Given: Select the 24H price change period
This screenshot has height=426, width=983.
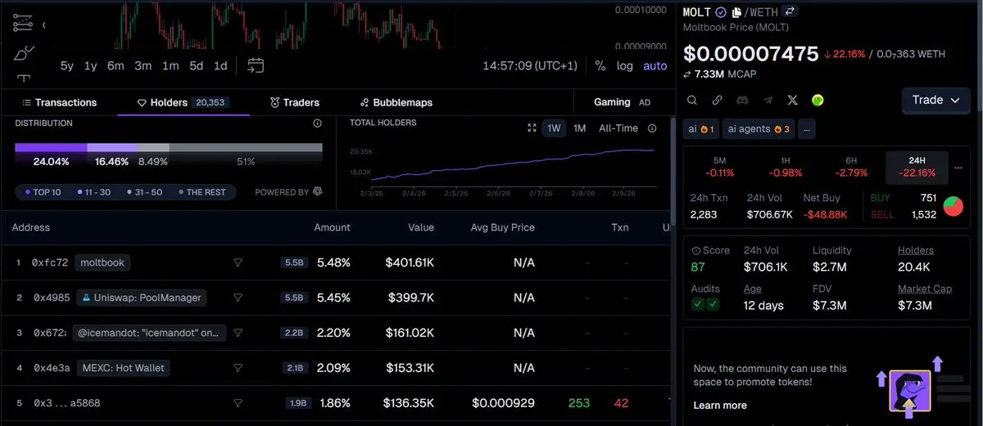Looking at the screenshot, I should pos(917,167).
